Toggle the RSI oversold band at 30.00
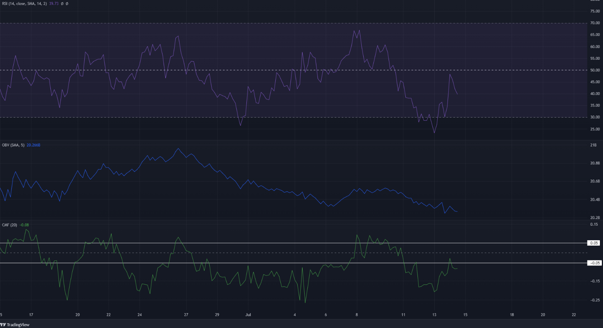The width and height of the screenshot is (603, 328). (273, 117)
